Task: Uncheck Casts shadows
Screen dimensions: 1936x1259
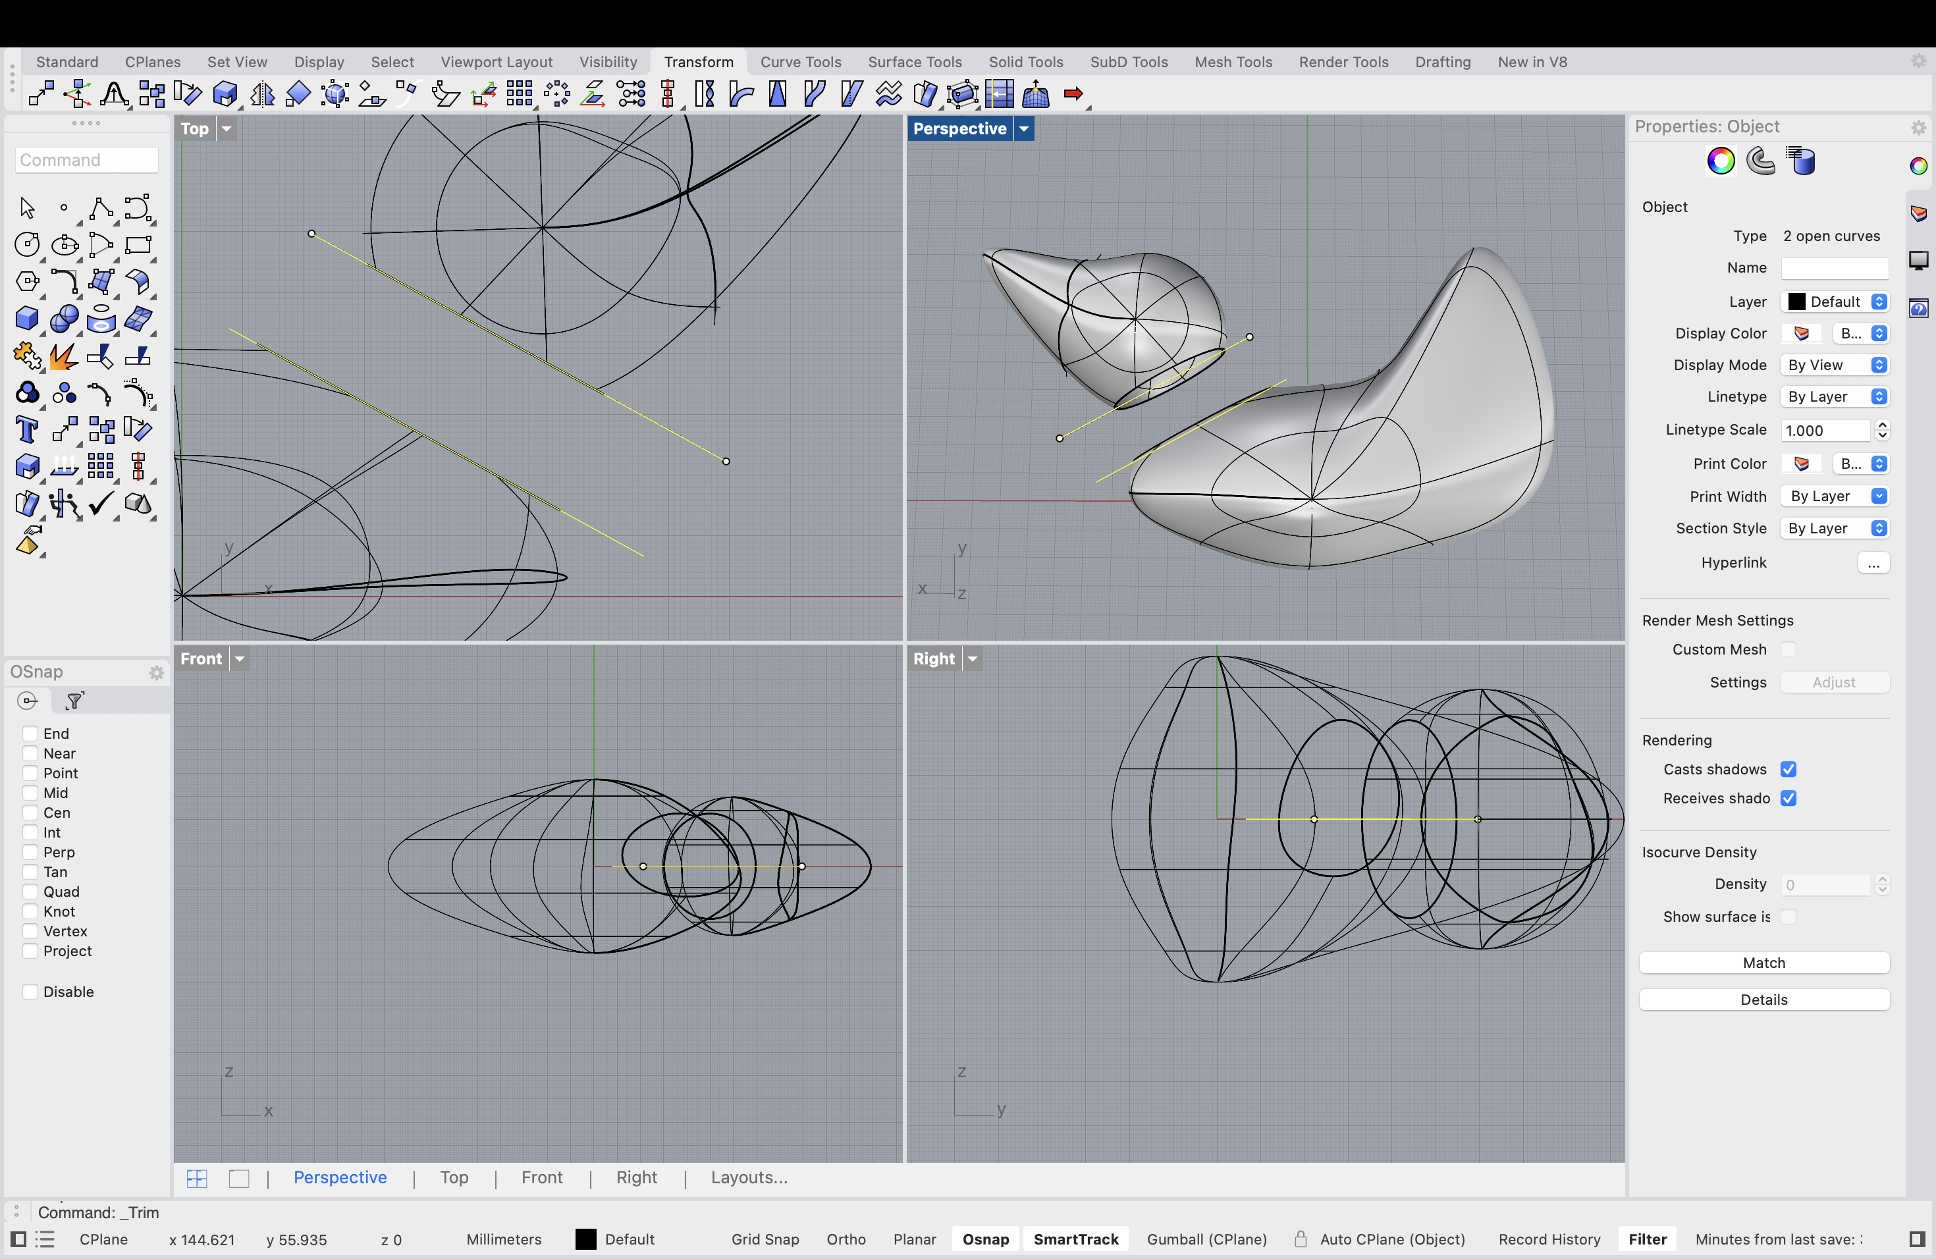Action: click(x=1788, y=769)
